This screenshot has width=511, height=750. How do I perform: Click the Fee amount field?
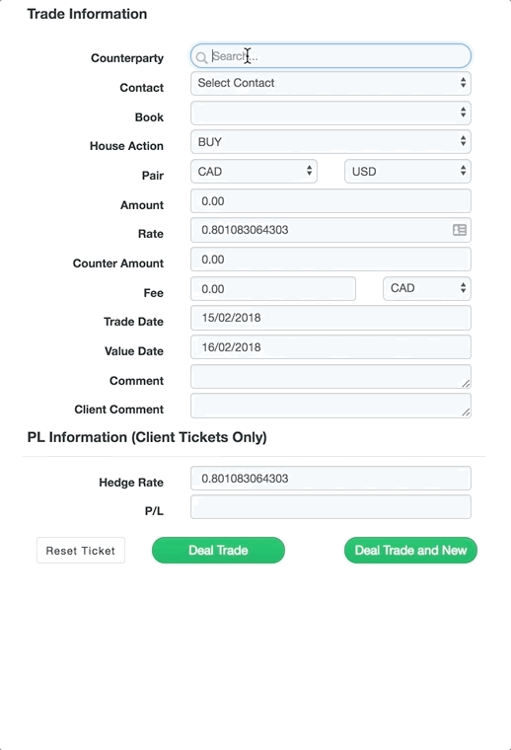pyautogui.click(x=273, y=289)
